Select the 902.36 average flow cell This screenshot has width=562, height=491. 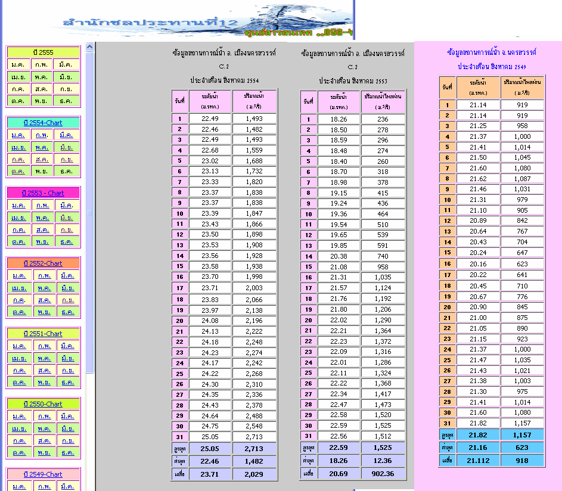[x=383, y=474]
